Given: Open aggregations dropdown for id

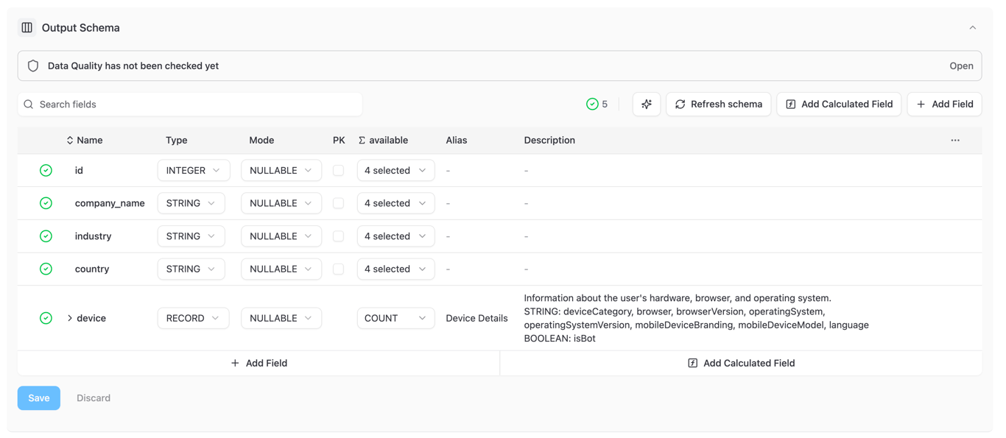Looking at the screenshot, I should tap(395, 170).
